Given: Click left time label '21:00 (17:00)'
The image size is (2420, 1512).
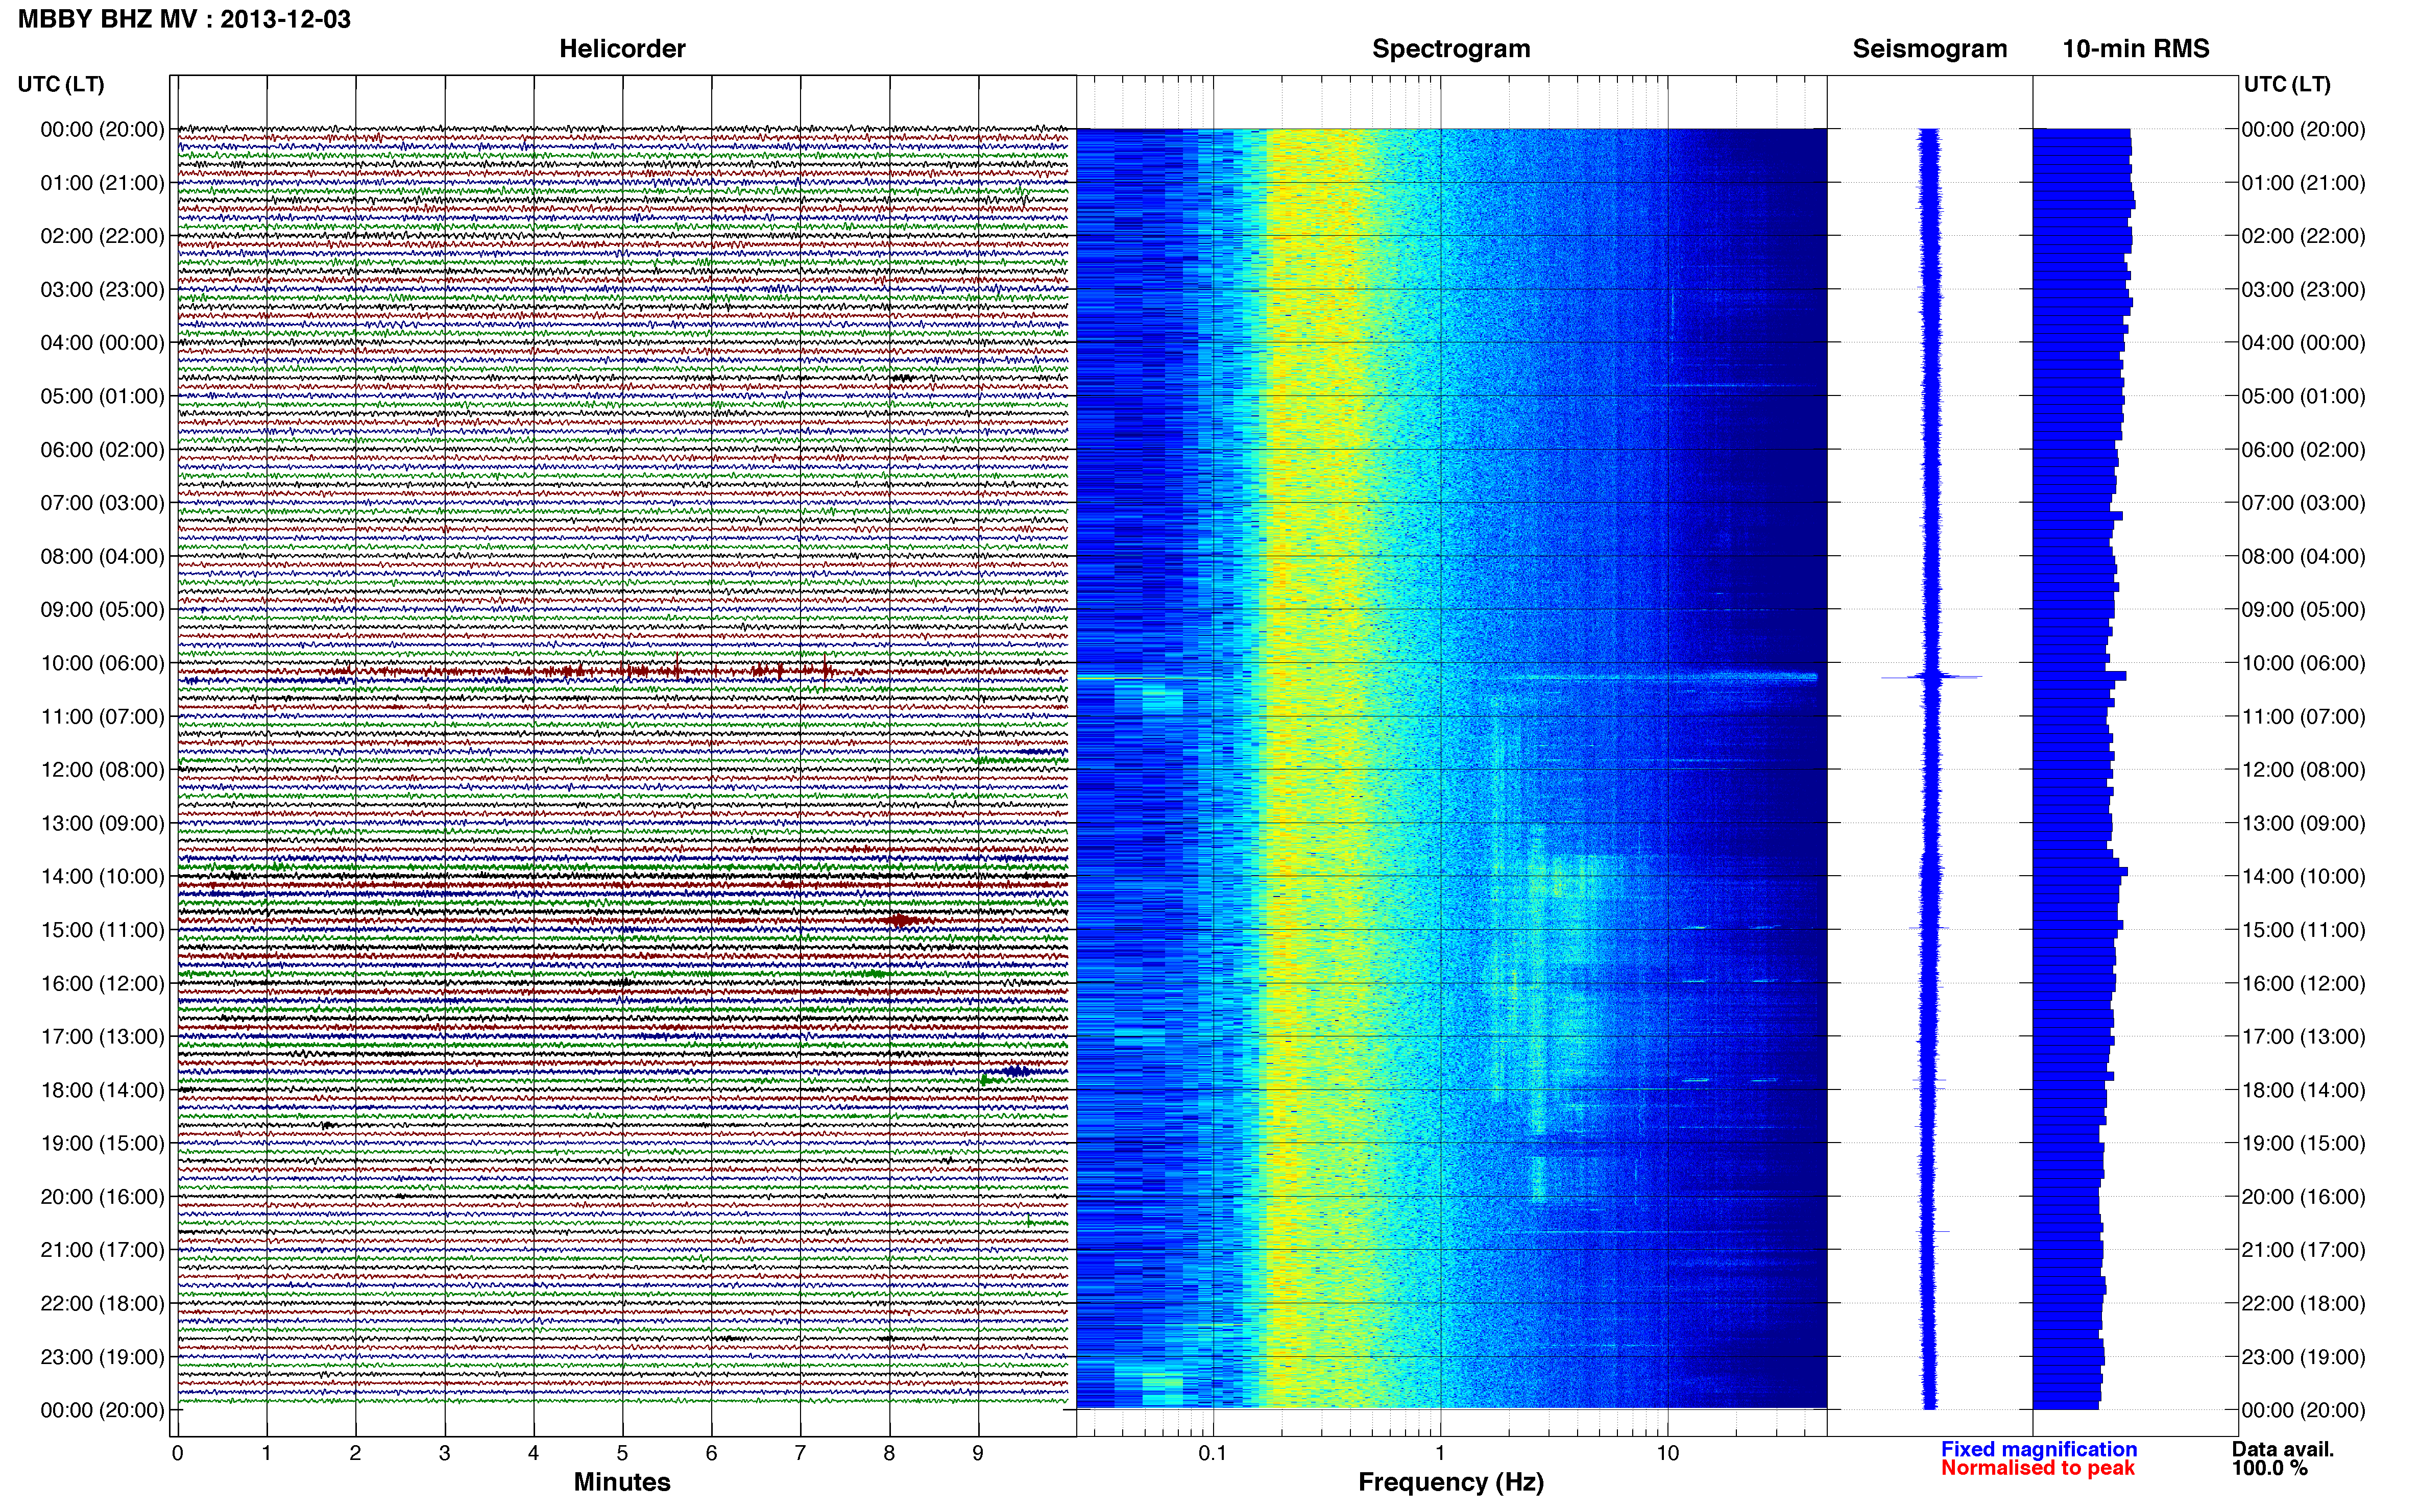Looking at the screenshot, I should click(x=102, y=1250).
